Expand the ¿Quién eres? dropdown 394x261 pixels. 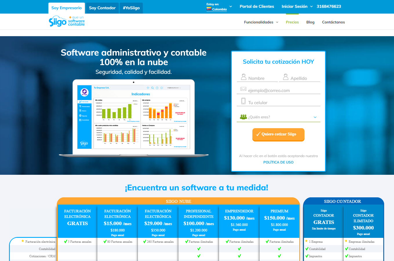(x=315, y=117)
